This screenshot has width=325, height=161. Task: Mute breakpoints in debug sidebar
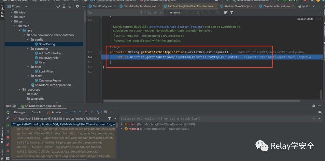(x=8, y=151)
